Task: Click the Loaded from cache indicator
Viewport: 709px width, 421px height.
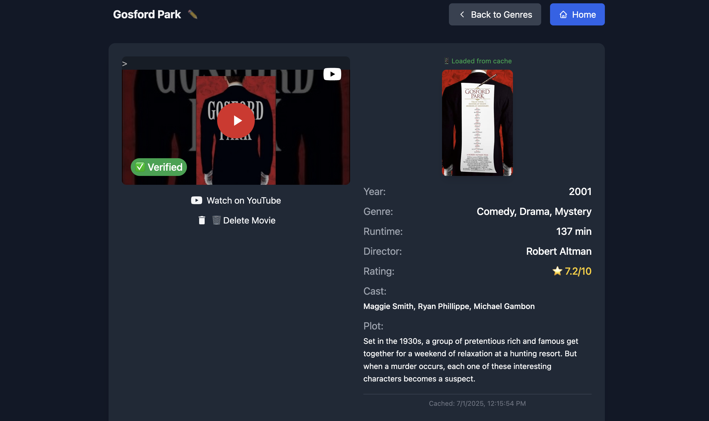Action: (x=477, y=61)
